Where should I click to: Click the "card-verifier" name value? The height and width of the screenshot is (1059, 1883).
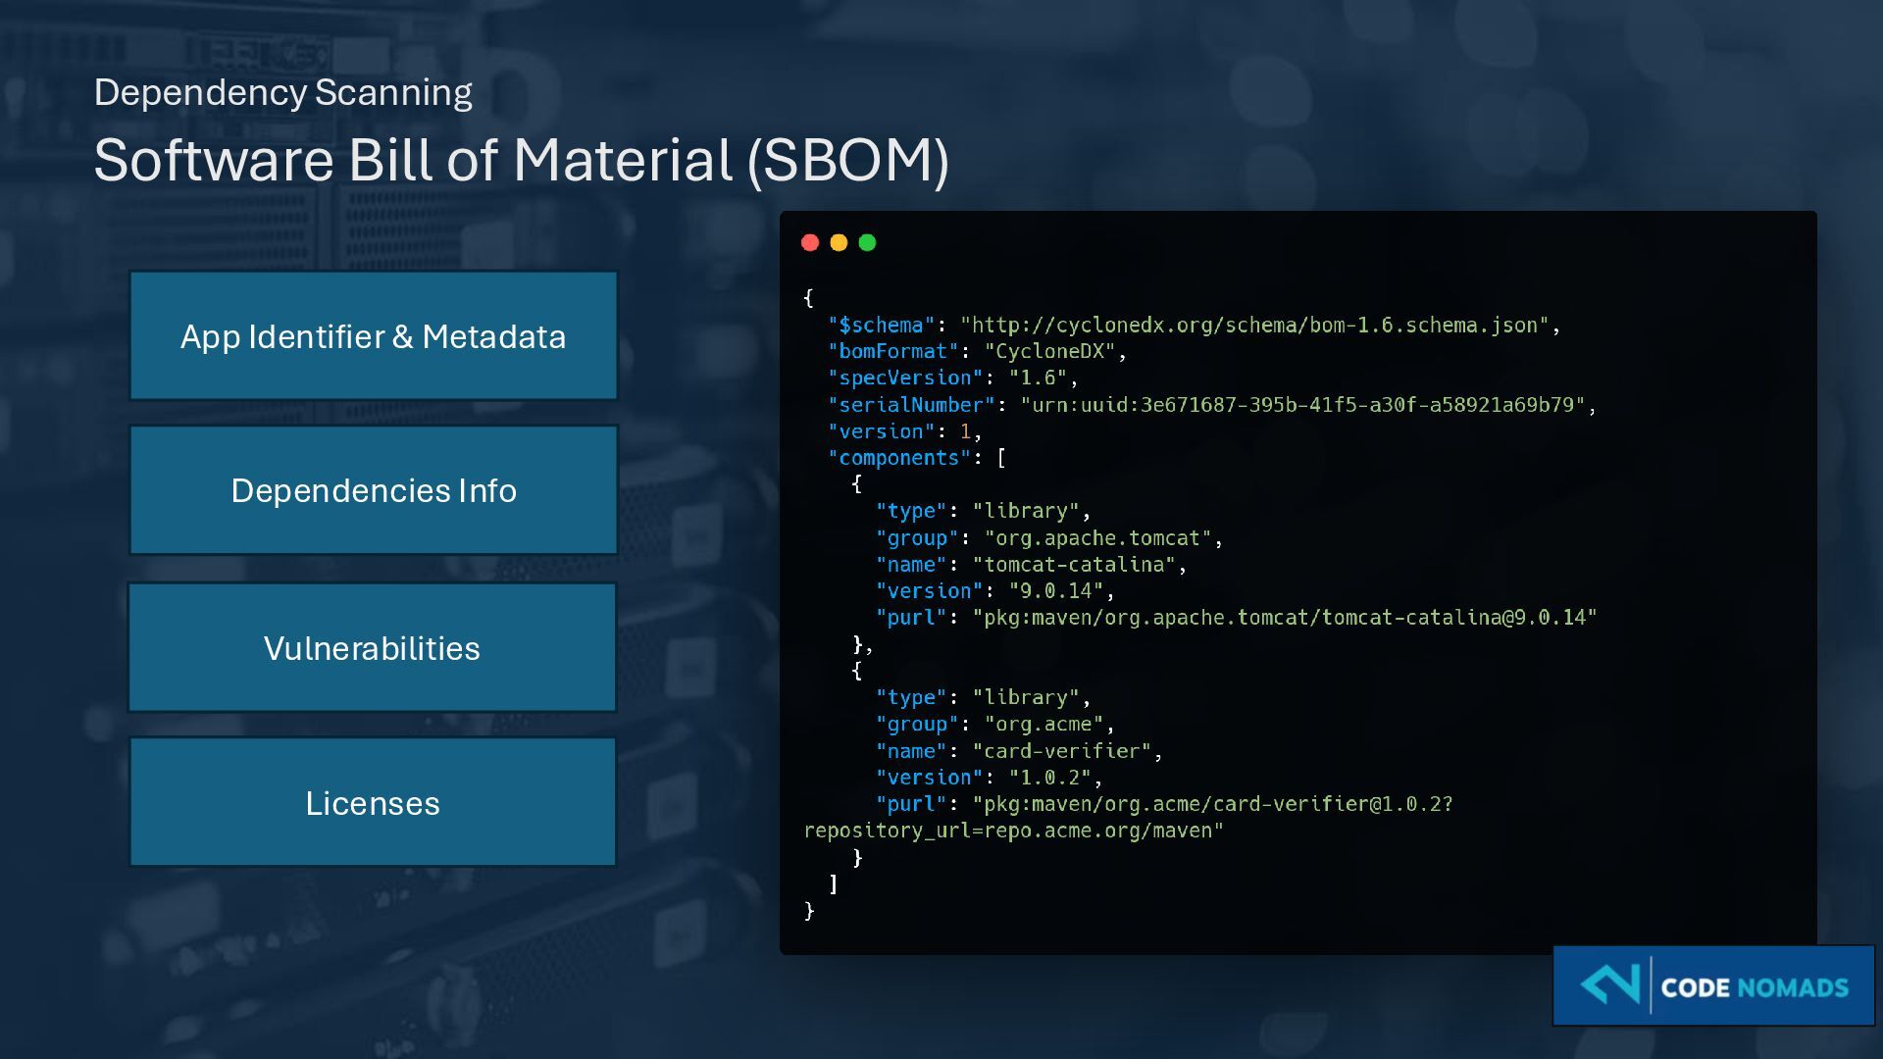(x=1061, y=751)
